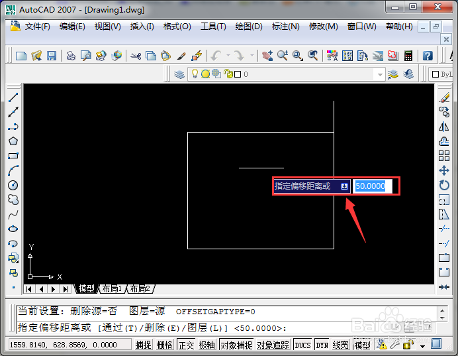
Task: Open the ByLayer color dropdown
Action: click(441, 74)
